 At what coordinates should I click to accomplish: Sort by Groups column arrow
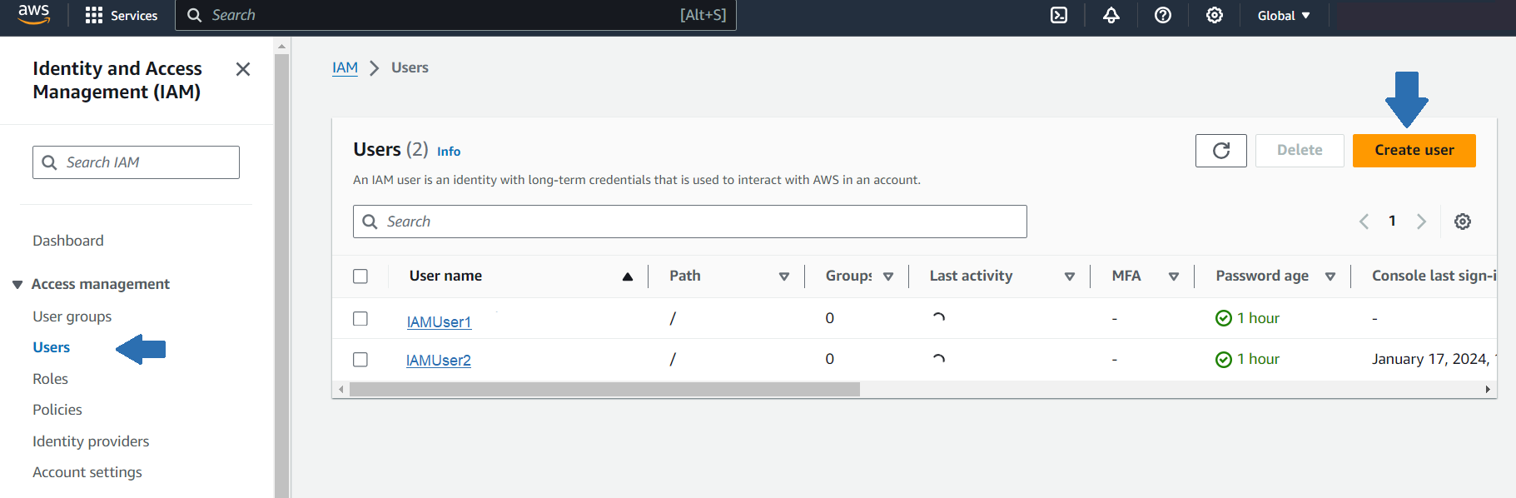pos(888,276)
